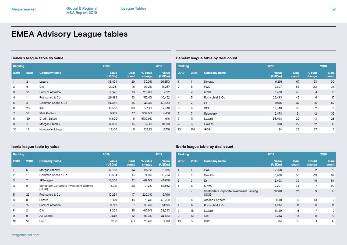This screenshot has width=347, height=245.
Task: Select the 'Arcano Partners' company name
Action: (x=215, y=200)
